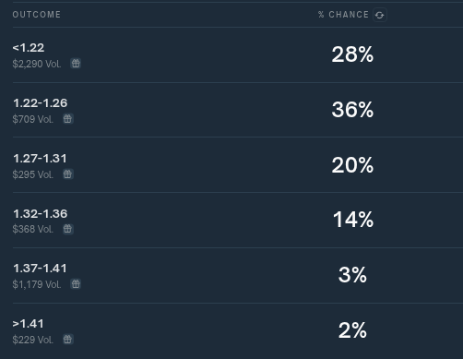The height and width of the screenshot is (359, 463).
Task: Select the 1.37-1.41 outcome label
Action: (40, 269)
